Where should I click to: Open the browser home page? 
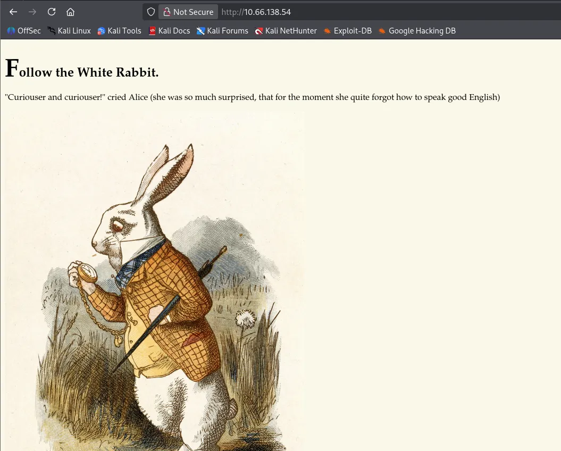click(70, 12)
